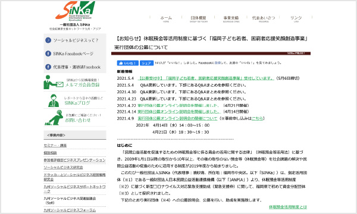357x214 pixels.
Task: Open お問い合わせ banner text
Action: [x=78, y=120]
